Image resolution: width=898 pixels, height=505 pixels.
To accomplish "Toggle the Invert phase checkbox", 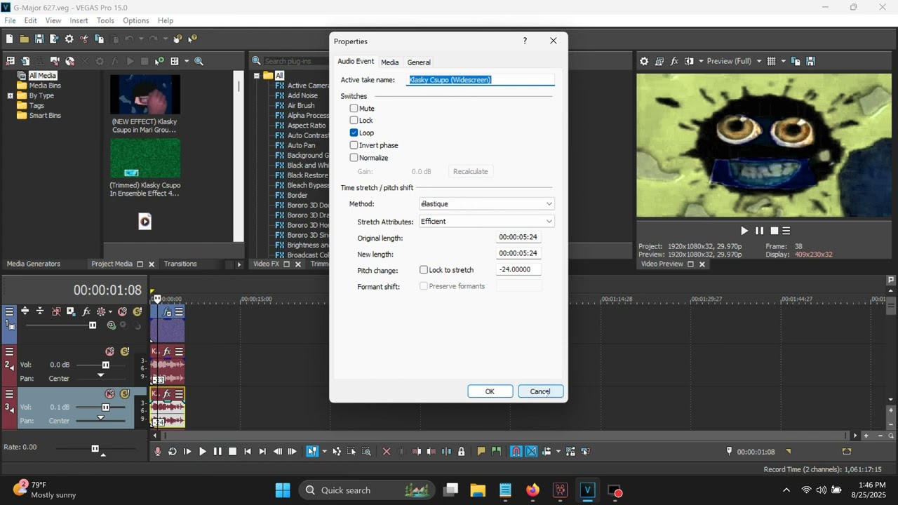I will pos(354,145).
